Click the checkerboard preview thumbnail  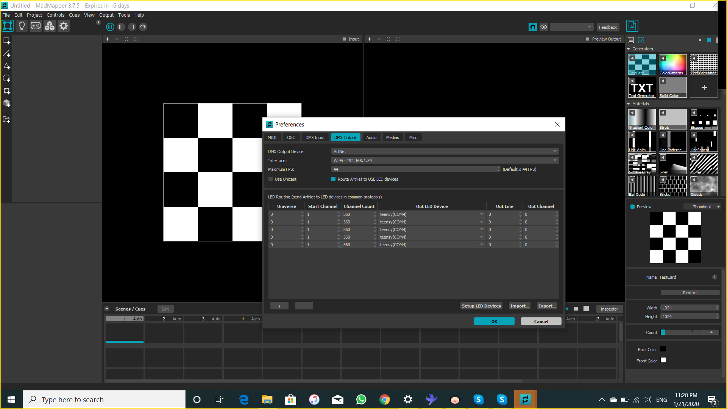tap(675, 238)
